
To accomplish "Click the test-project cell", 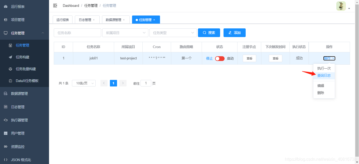I will (128, 58).
